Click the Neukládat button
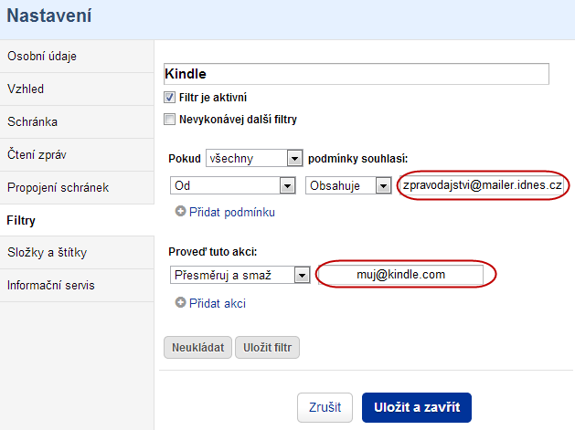This screenshot has width=575, height=430. tap(197, 347)
